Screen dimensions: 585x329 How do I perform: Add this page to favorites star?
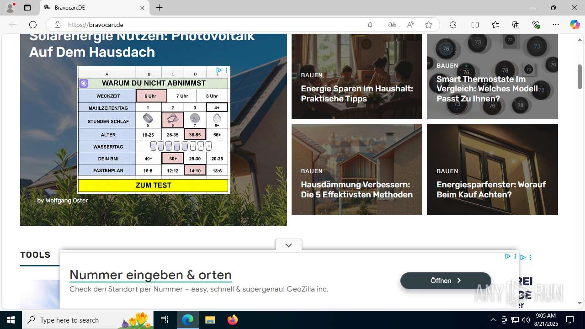tap(429, 25)
